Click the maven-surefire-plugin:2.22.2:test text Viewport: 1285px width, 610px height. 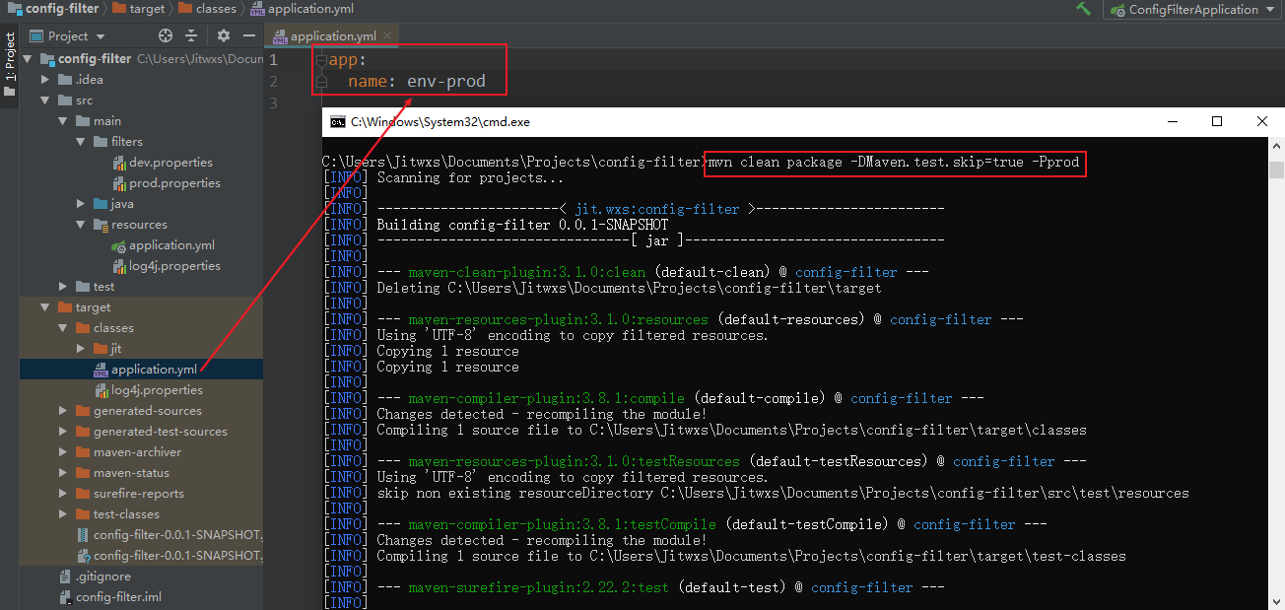[538, 587]
